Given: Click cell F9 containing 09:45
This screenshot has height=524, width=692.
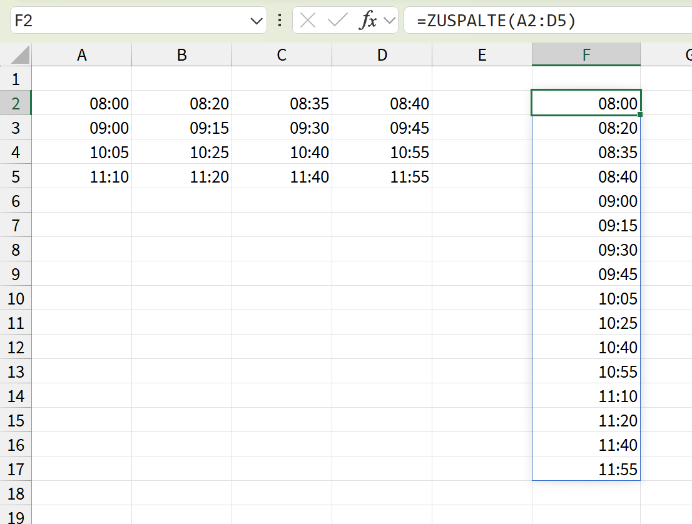Looking at the screenshot, I should 586,274.
